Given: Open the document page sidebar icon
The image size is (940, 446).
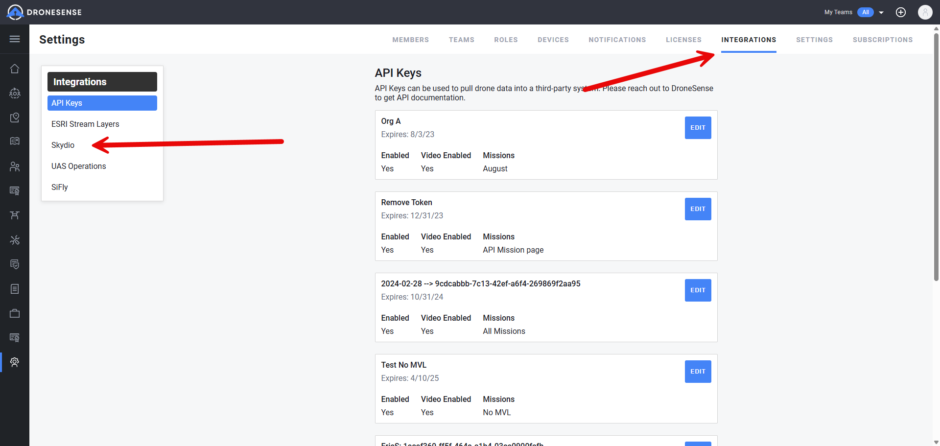Looking at the screenshot, I should pyautogui.click(x=15, y=289).
